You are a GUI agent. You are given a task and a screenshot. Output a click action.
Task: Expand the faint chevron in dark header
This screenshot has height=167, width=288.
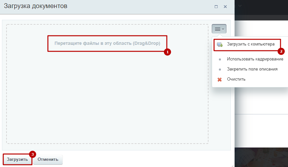point(240,6)
